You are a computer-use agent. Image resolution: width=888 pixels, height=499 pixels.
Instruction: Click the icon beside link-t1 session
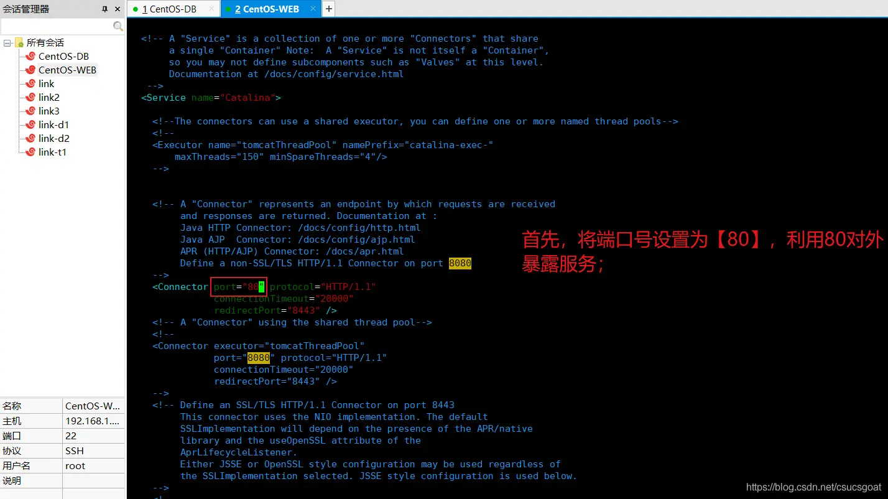(x=30, y=152)
